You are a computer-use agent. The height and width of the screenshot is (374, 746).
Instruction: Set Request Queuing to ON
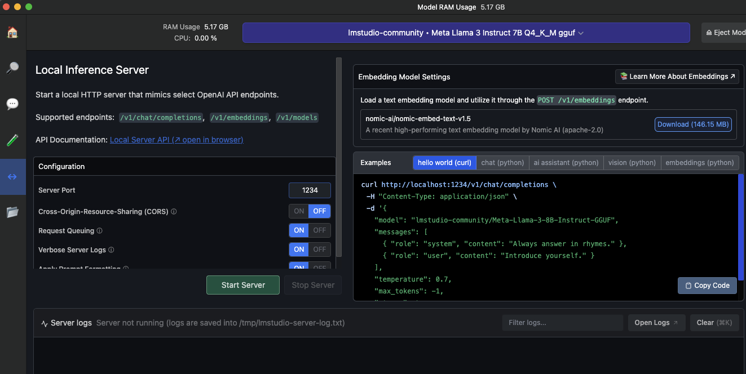pos(299,230)
